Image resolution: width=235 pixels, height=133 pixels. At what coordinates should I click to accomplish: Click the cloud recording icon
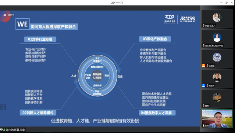pos(5,15)
